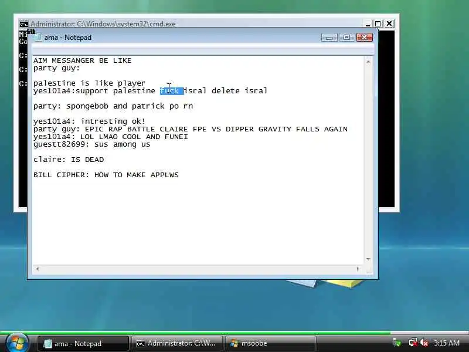
Task: Click the 'party guy:' line near the top
Action: click(x=57, y=68)
